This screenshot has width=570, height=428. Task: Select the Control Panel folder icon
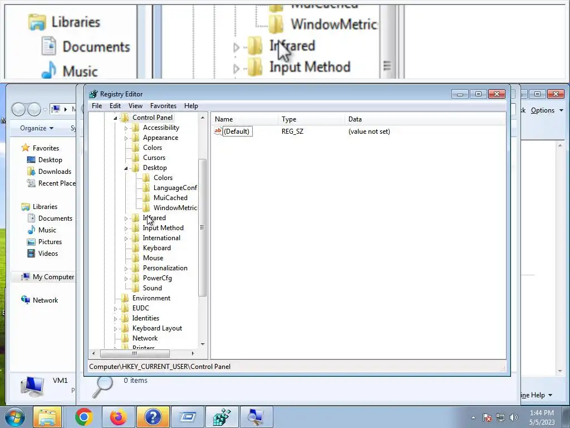pos(125,117)
